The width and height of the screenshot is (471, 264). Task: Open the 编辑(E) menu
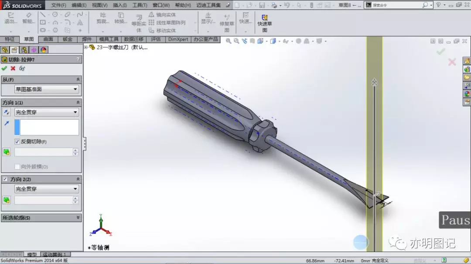[x=79, y=5]
